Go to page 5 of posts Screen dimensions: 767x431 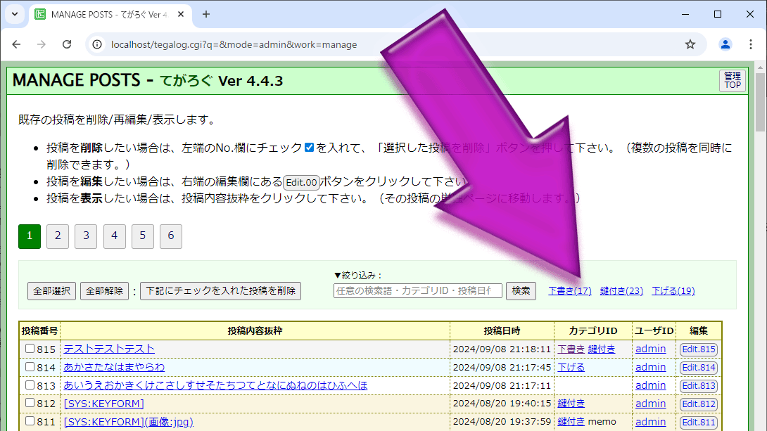[x=142, y=236]
